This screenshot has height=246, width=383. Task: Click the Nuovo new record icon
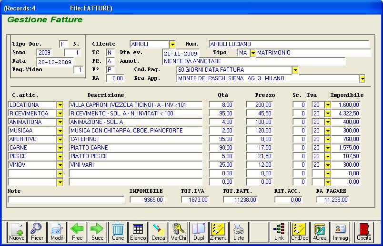pyautogui.click(x=17, y=232)
